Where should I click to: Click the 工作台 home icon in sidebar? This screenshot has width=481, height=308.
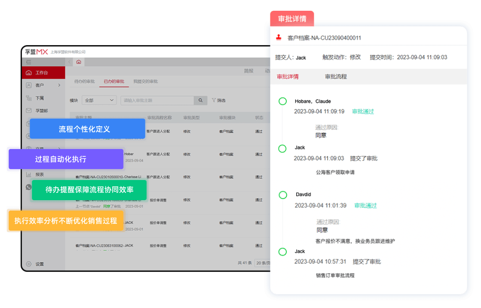click(x=29, y=73)
